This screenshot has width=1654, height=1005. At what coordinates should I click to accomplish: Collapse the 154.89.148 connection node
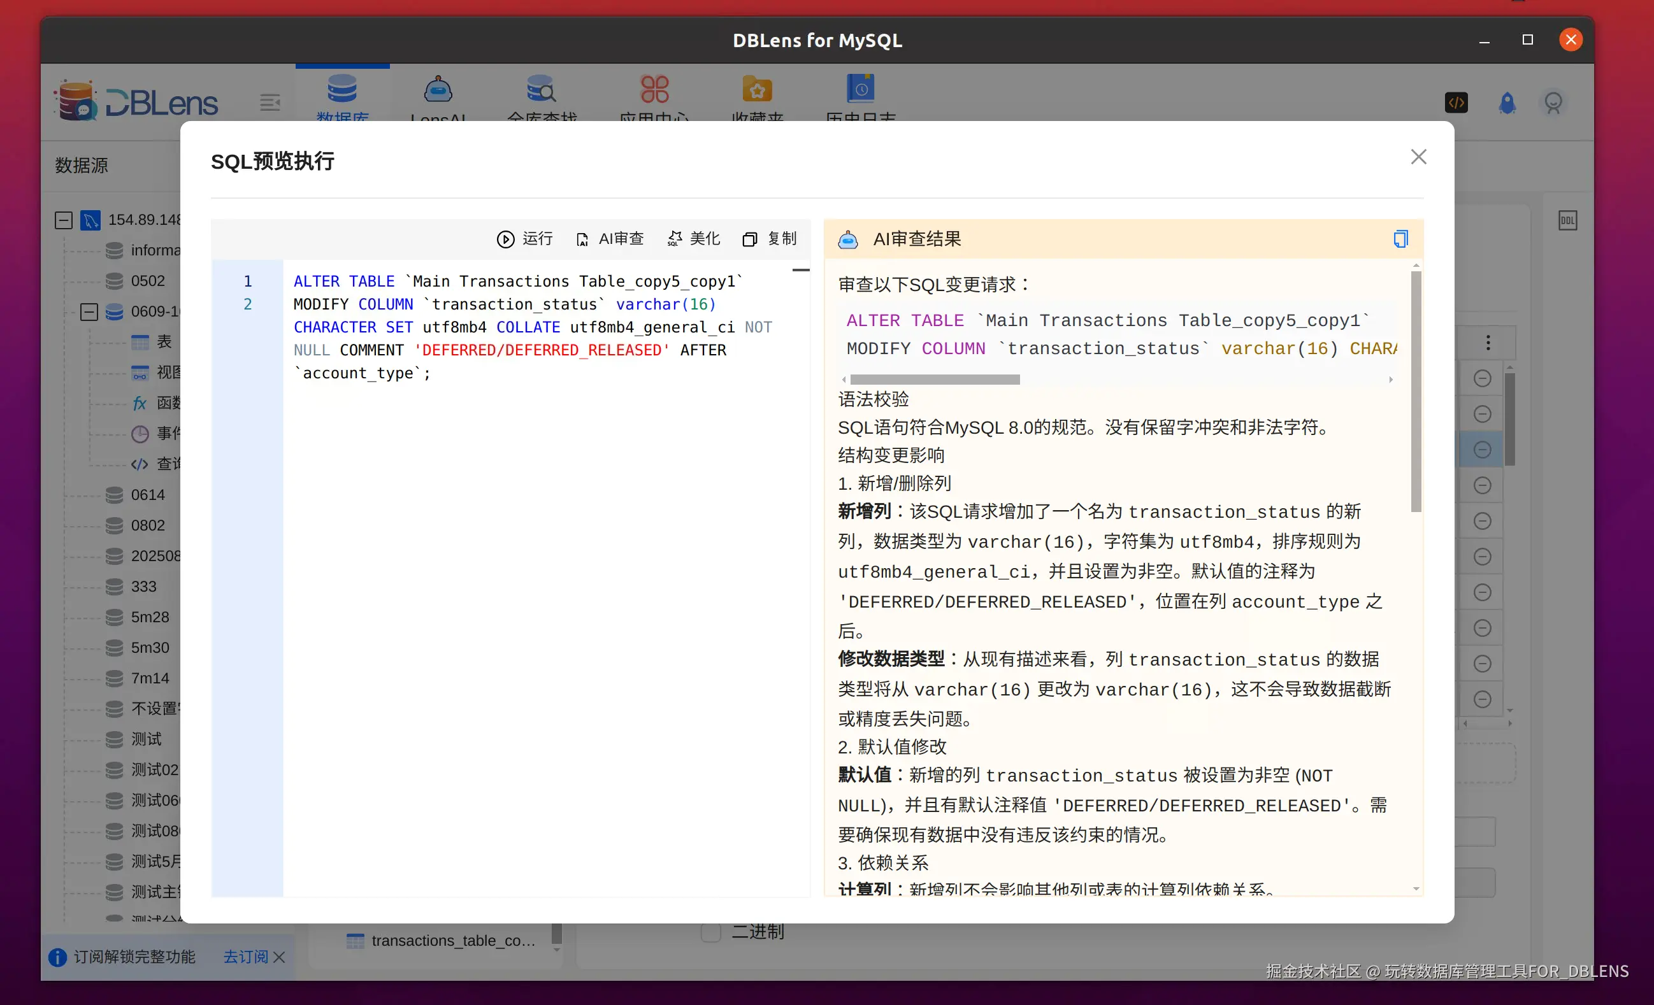tap(64, 220)
